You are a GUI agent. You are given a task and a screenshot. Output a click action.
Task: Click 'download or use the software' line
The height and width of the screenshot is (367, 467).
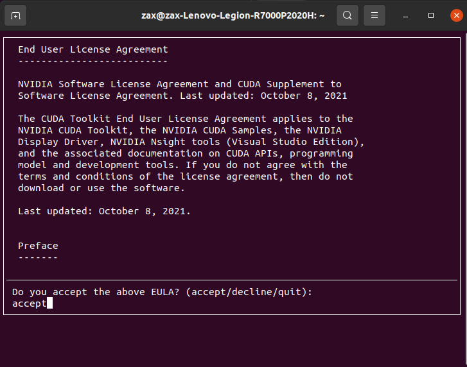click(101, 188)
